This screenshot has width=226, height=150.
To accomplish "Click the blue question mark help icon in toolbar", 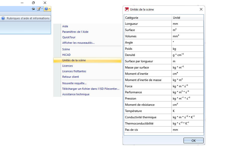I will point(46,9).
